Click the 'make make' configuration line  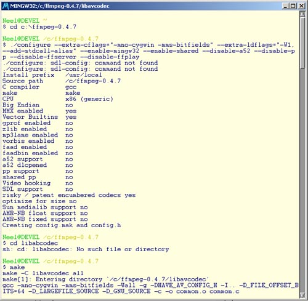pyautogui.click(x=41, y=93)
